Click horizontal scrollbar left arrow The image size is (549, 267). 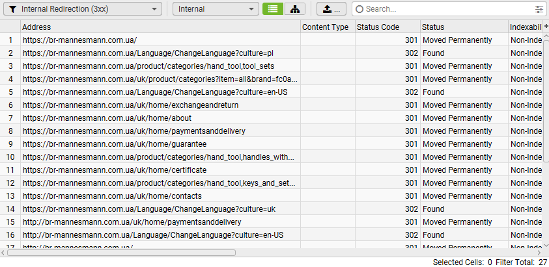coord(3,252)
